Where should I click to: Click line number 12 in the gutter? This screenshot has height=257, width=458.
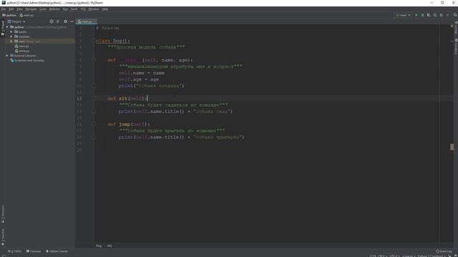pyautogui.click(x=79, y=99)
